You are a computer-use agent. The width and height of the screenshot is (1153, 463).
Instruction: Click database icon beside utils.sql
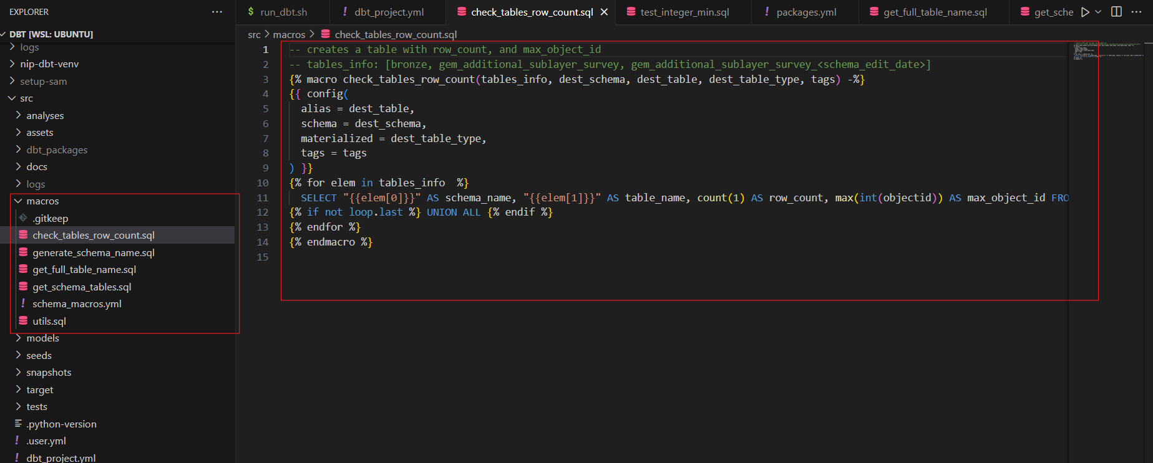point(23,320)
